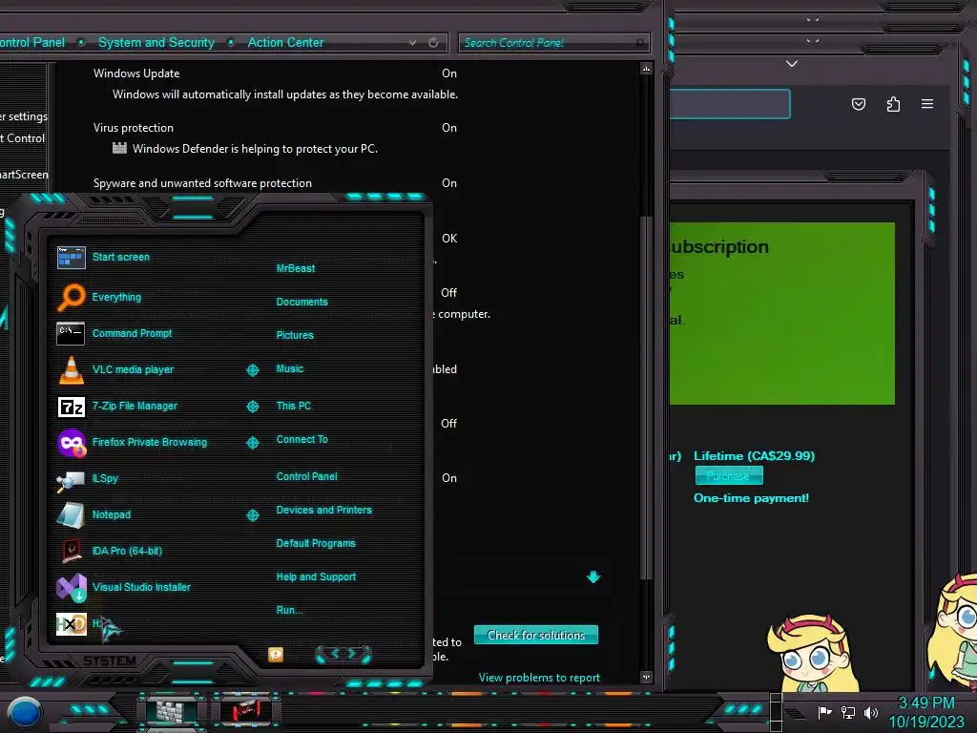Open the Pictures folder link

click(295, 335)
